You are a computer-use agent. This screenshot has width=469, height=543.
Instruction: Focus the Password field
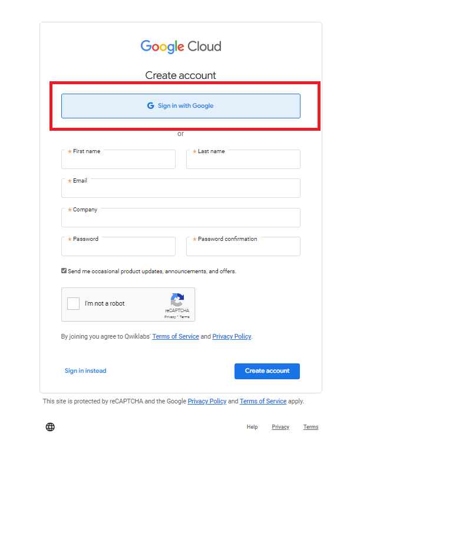[118, 247]
